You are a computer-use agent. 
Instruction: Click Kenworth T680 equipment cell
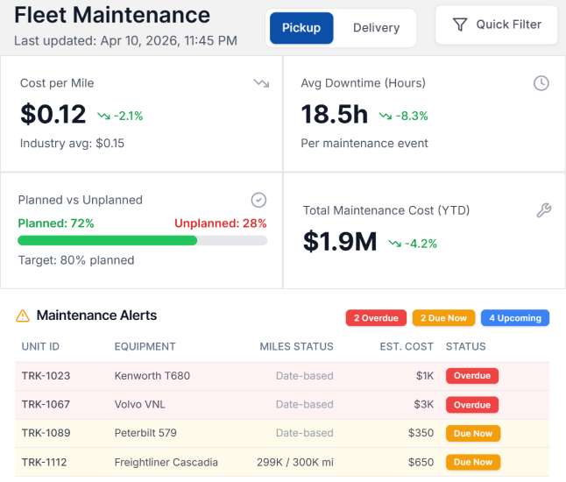coord(152,376)
